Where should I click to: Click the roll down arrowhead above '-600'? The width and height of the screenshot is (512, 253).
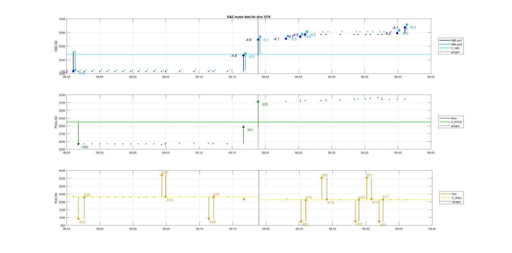point(78,219)
